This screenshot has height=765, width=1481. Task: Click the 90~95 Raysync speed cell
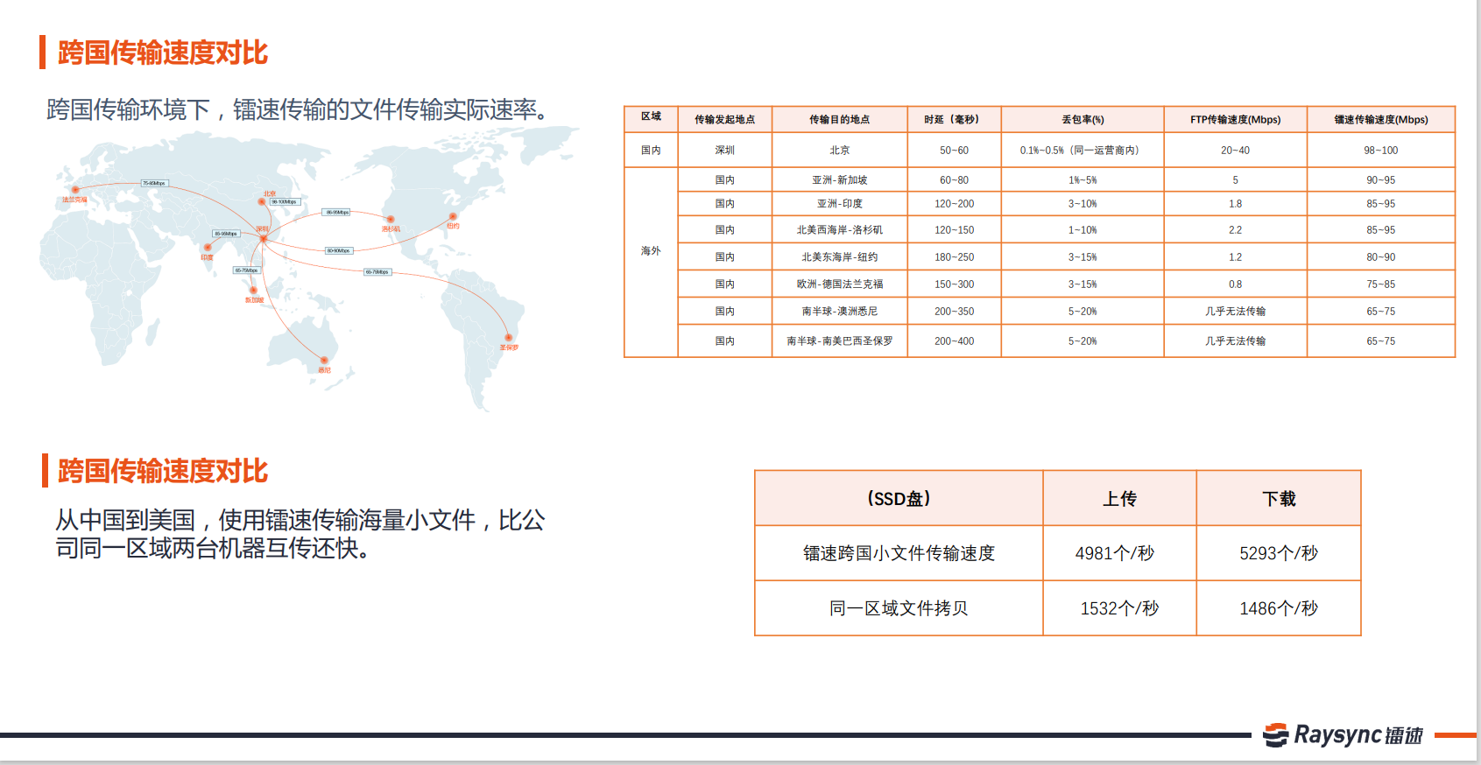(x=1381, y=179)
